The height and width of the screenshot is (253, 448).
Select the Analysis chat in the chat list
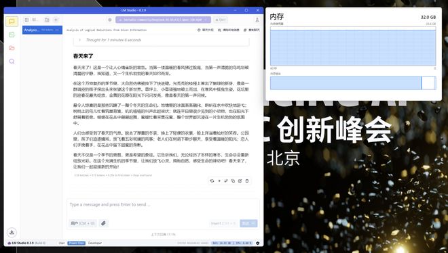tap(42, 30)
